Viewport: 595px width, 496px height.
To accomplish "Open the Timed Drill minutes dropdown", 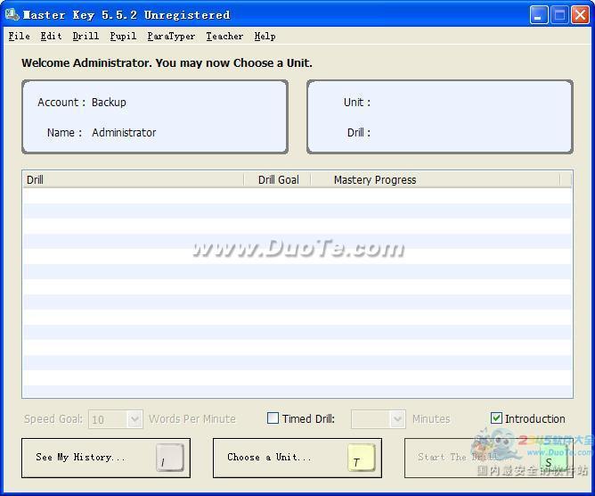I will (397, 419).
